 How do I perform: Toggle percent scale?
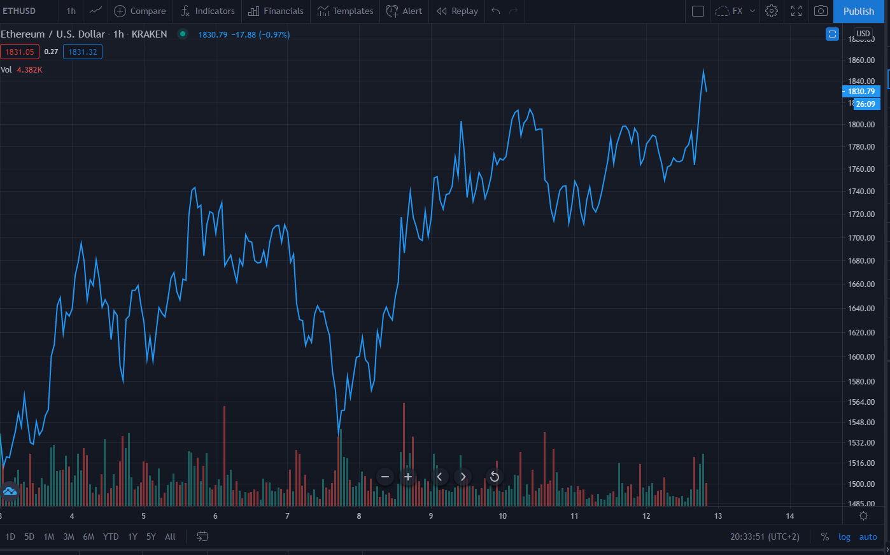[x=825, y=537]
